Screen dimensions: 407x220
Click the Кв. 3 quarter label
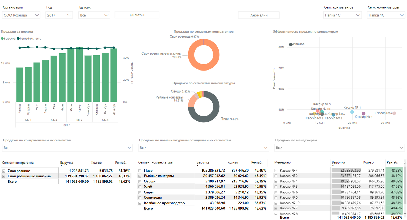[x=79, y=120]
